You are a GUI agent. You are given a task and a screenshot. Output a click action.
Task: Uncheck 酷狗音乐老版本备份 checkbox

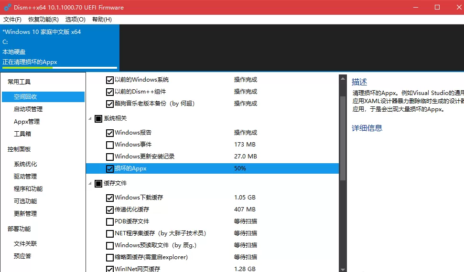click(x=110, y=104)
